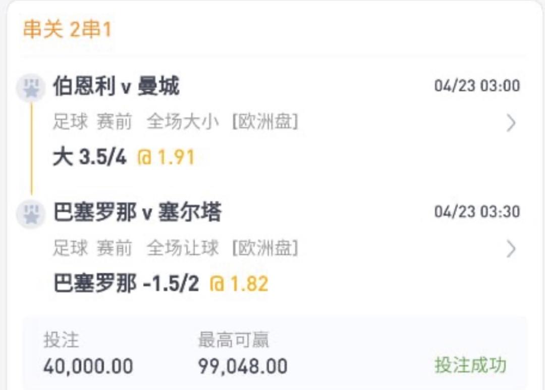Viewport: 545px width, 390px height.
Task: Click the team badge icon beside 伯恩利 v 曼城
Action: coord(31,88)
